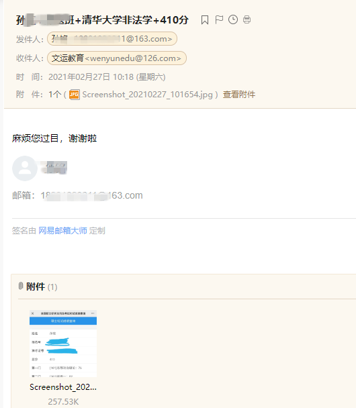Click the message body text 麻烦您过目
This screenshot has width=356, height=408.
coord(35,138)
